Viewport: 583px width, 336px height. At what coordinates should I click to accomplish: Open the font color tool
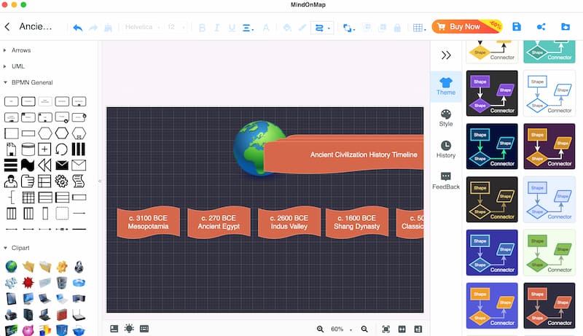tap(266, 28)
